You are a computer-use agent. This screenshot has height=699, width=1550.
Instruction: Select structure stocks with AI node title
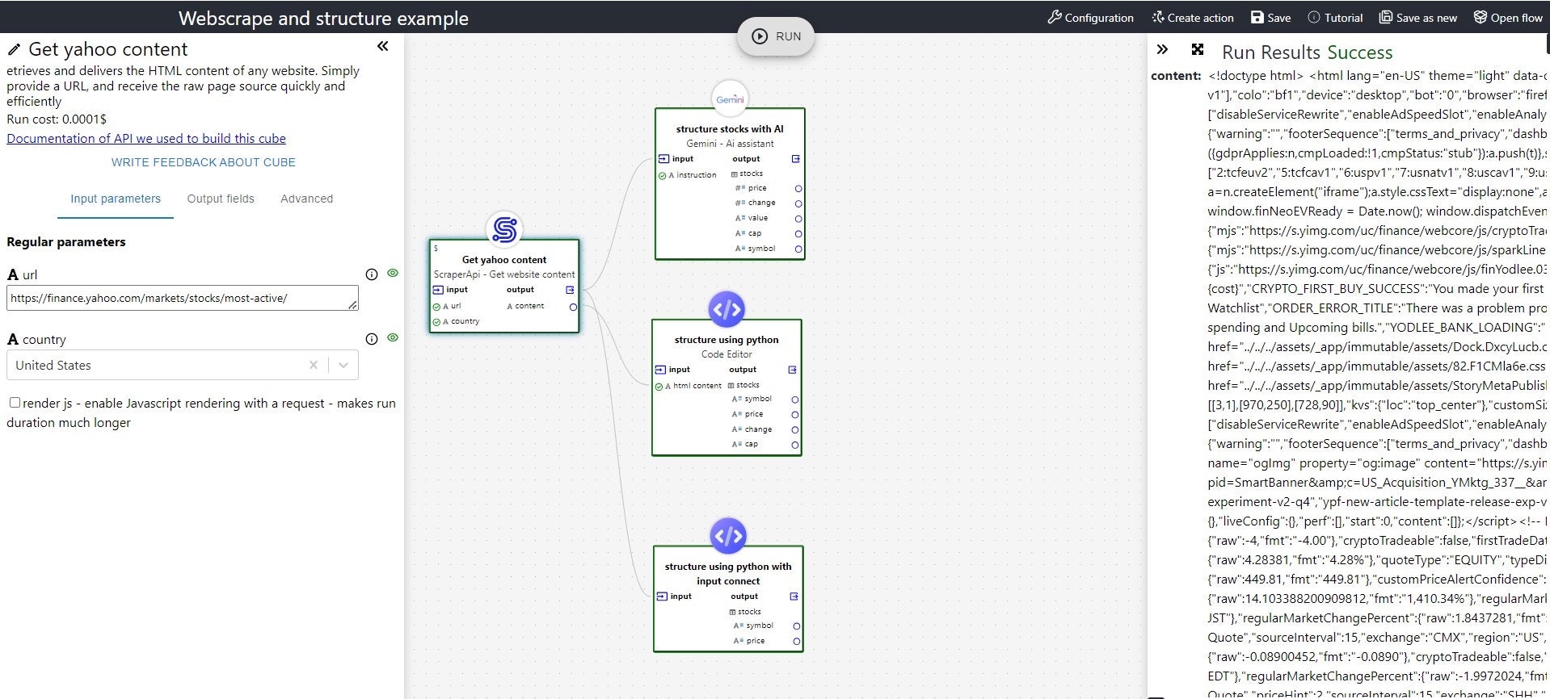730,129
